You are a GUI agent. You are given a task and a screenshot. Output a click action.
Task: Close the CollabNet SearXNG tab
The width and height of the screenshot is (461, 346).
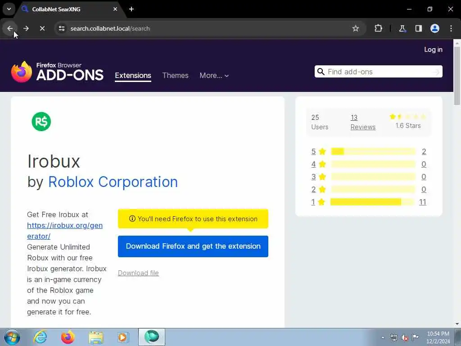point(115,9)
